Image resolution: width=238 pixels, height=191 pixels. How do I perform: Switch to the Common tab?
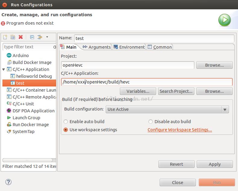coord(160,47)
